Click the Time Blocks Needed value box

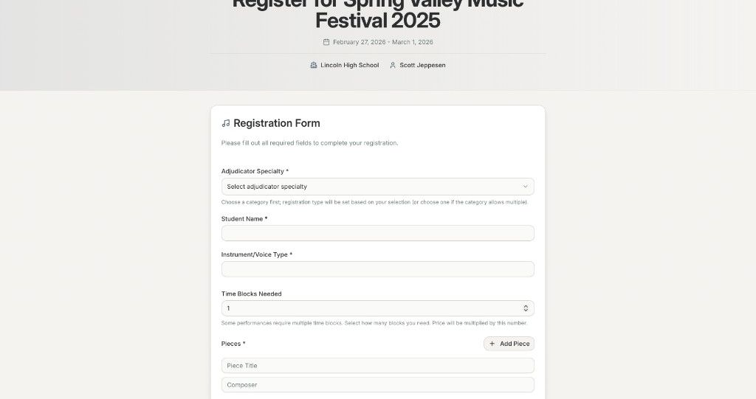(x=369, y=308)
